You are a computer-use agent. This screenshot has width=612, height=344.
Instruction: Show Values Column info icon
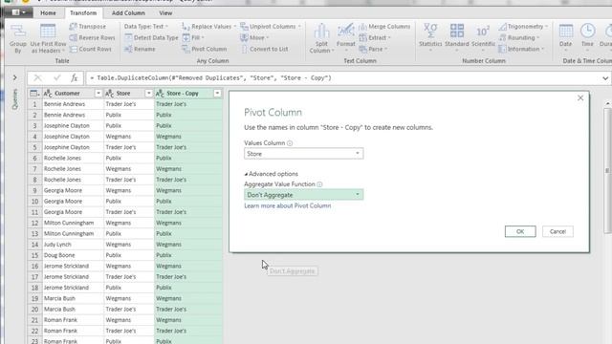click(x=290, y=143)
